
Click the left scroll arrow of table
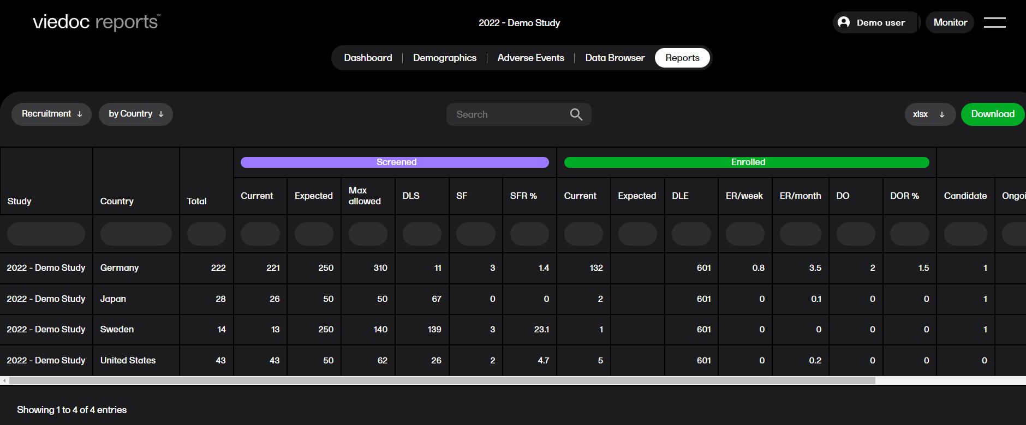point(5,381)
